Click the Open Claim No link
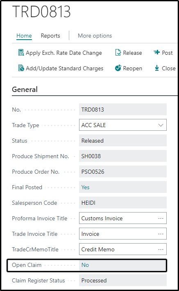 pyautogui.click(x=85, y=265)
